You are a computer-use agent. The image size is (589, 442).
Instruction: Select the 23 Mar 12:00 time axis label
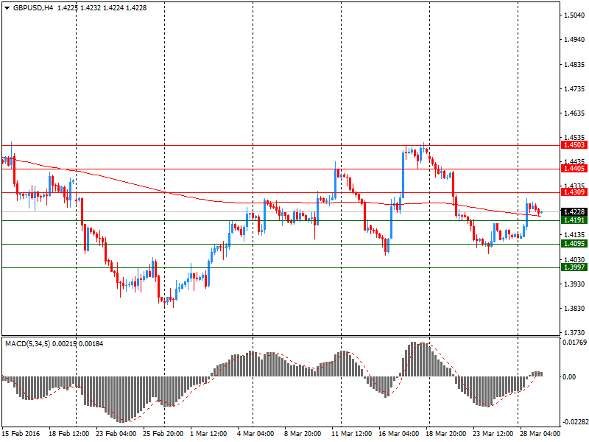pyautogui.click(x=493, y=434)
